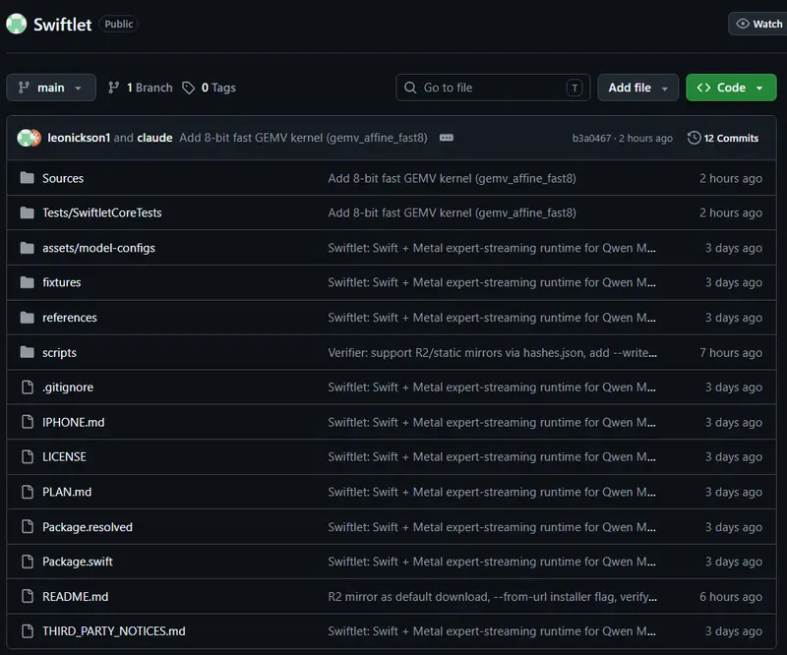Open leonickson1 author profile link

tap(79, 138)
